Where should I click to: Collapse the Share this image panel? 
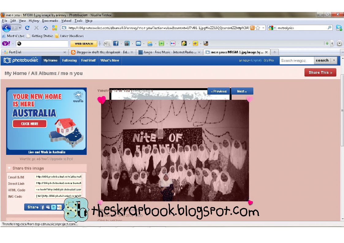tap(9, 168)
